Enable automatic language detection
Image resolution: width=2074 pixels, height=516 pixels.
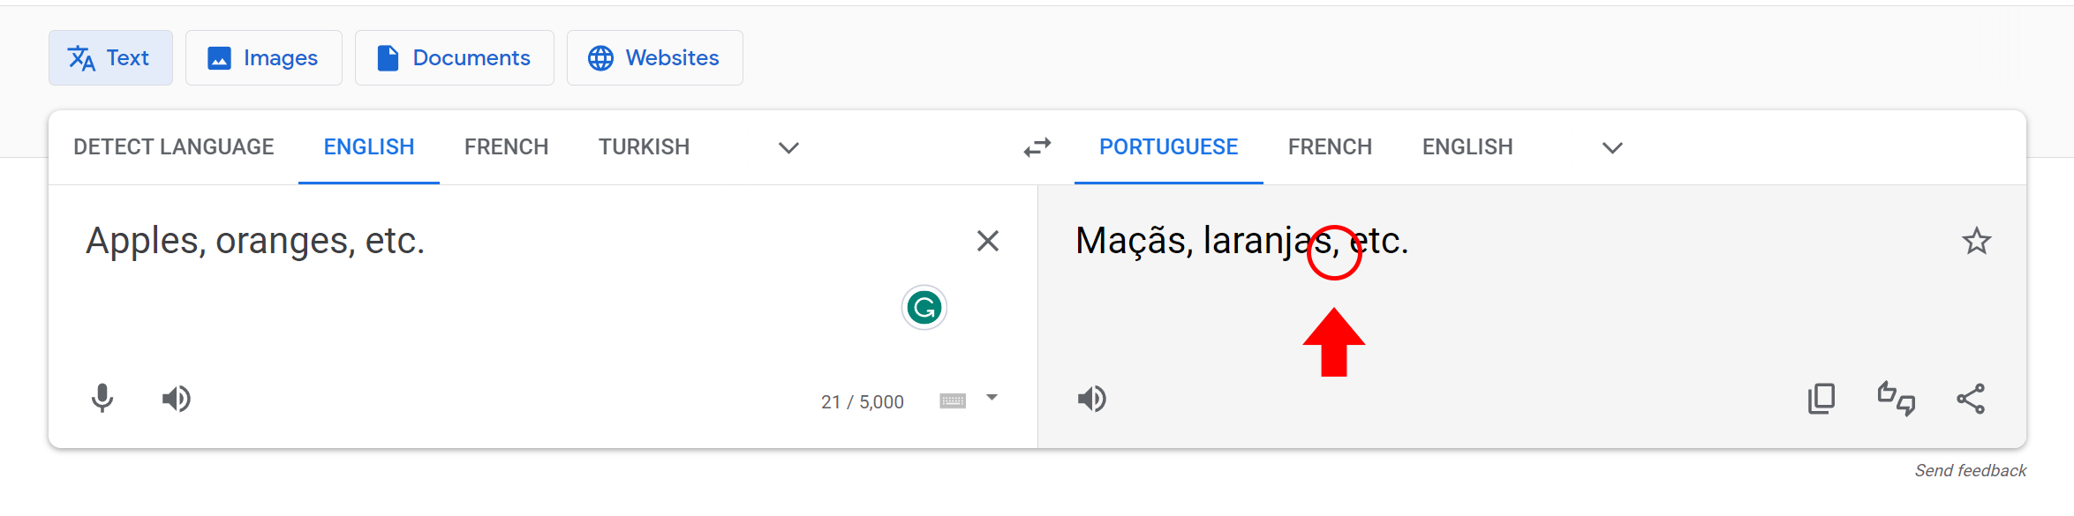173,146
